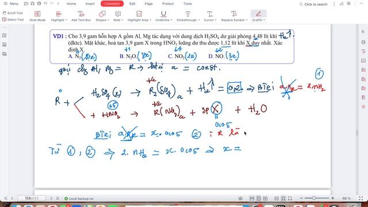This screenshot has width=368, height=207.
Task: Click the Undo arrow icon
Action: coord(45,4)
